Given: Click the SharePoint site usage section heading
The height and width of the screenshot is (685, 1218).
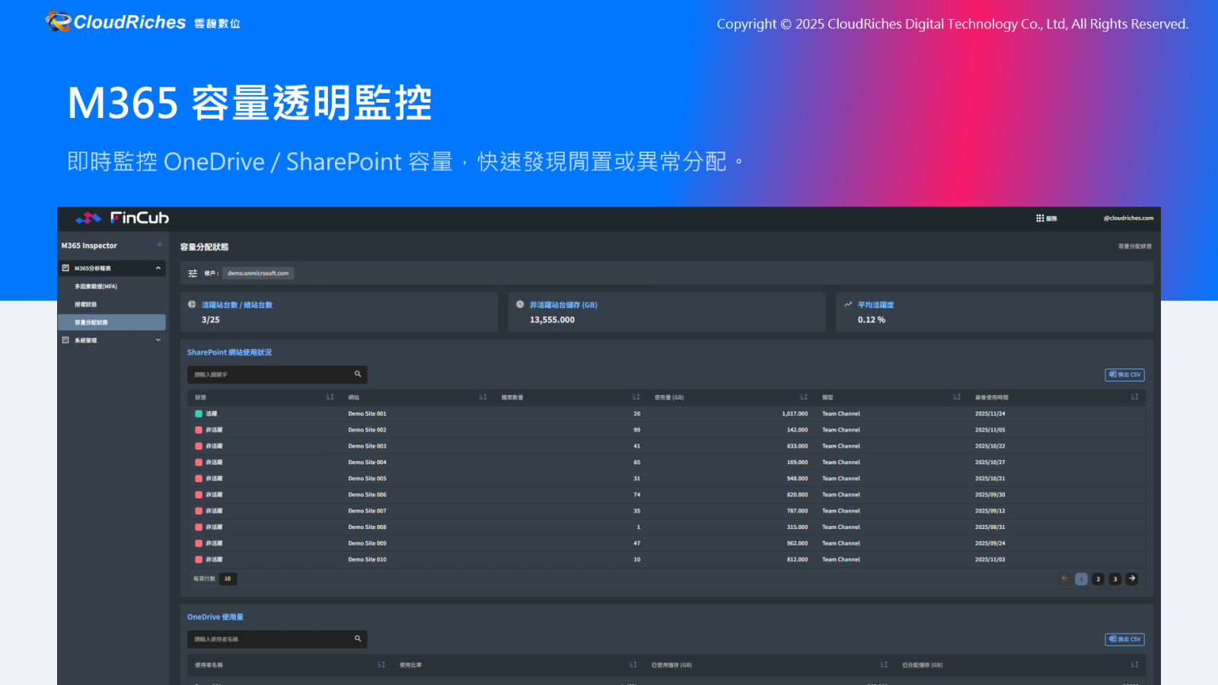Looking at the screenshot, I should click(x=229, y=352).
